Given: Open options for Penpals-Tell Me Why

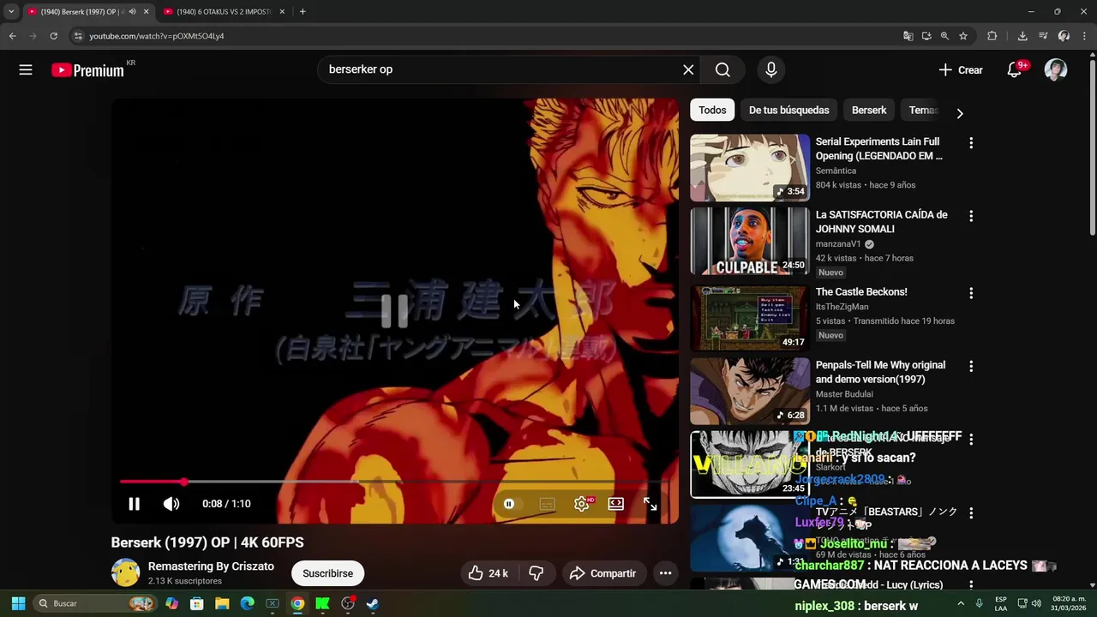Looking at the screenshot, I should [x=971, y=367].
